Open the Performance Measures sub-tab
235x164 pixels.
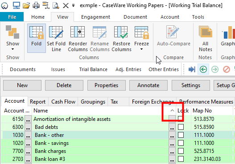206,102
